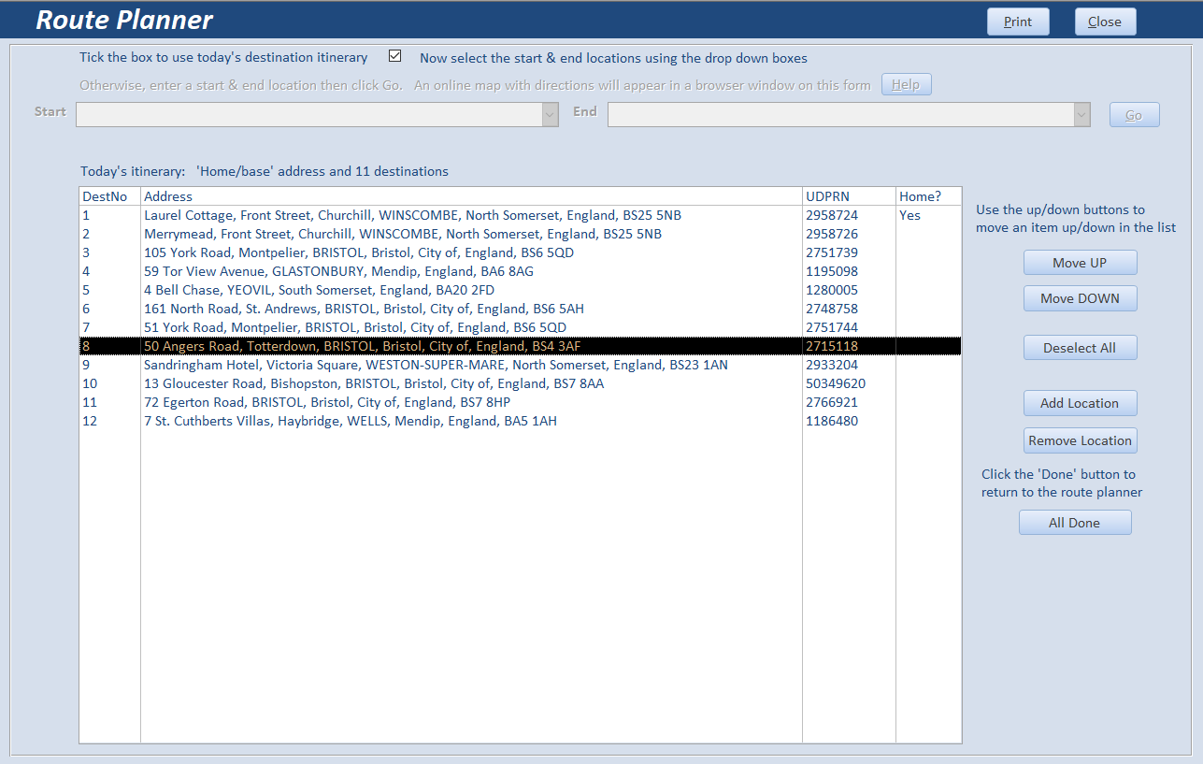
Task: Click Remove Location button
Action: (x=1080, y=440)
